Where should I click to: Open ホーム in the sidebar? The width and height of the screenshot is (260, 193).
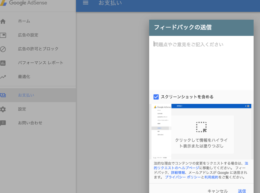24,21
